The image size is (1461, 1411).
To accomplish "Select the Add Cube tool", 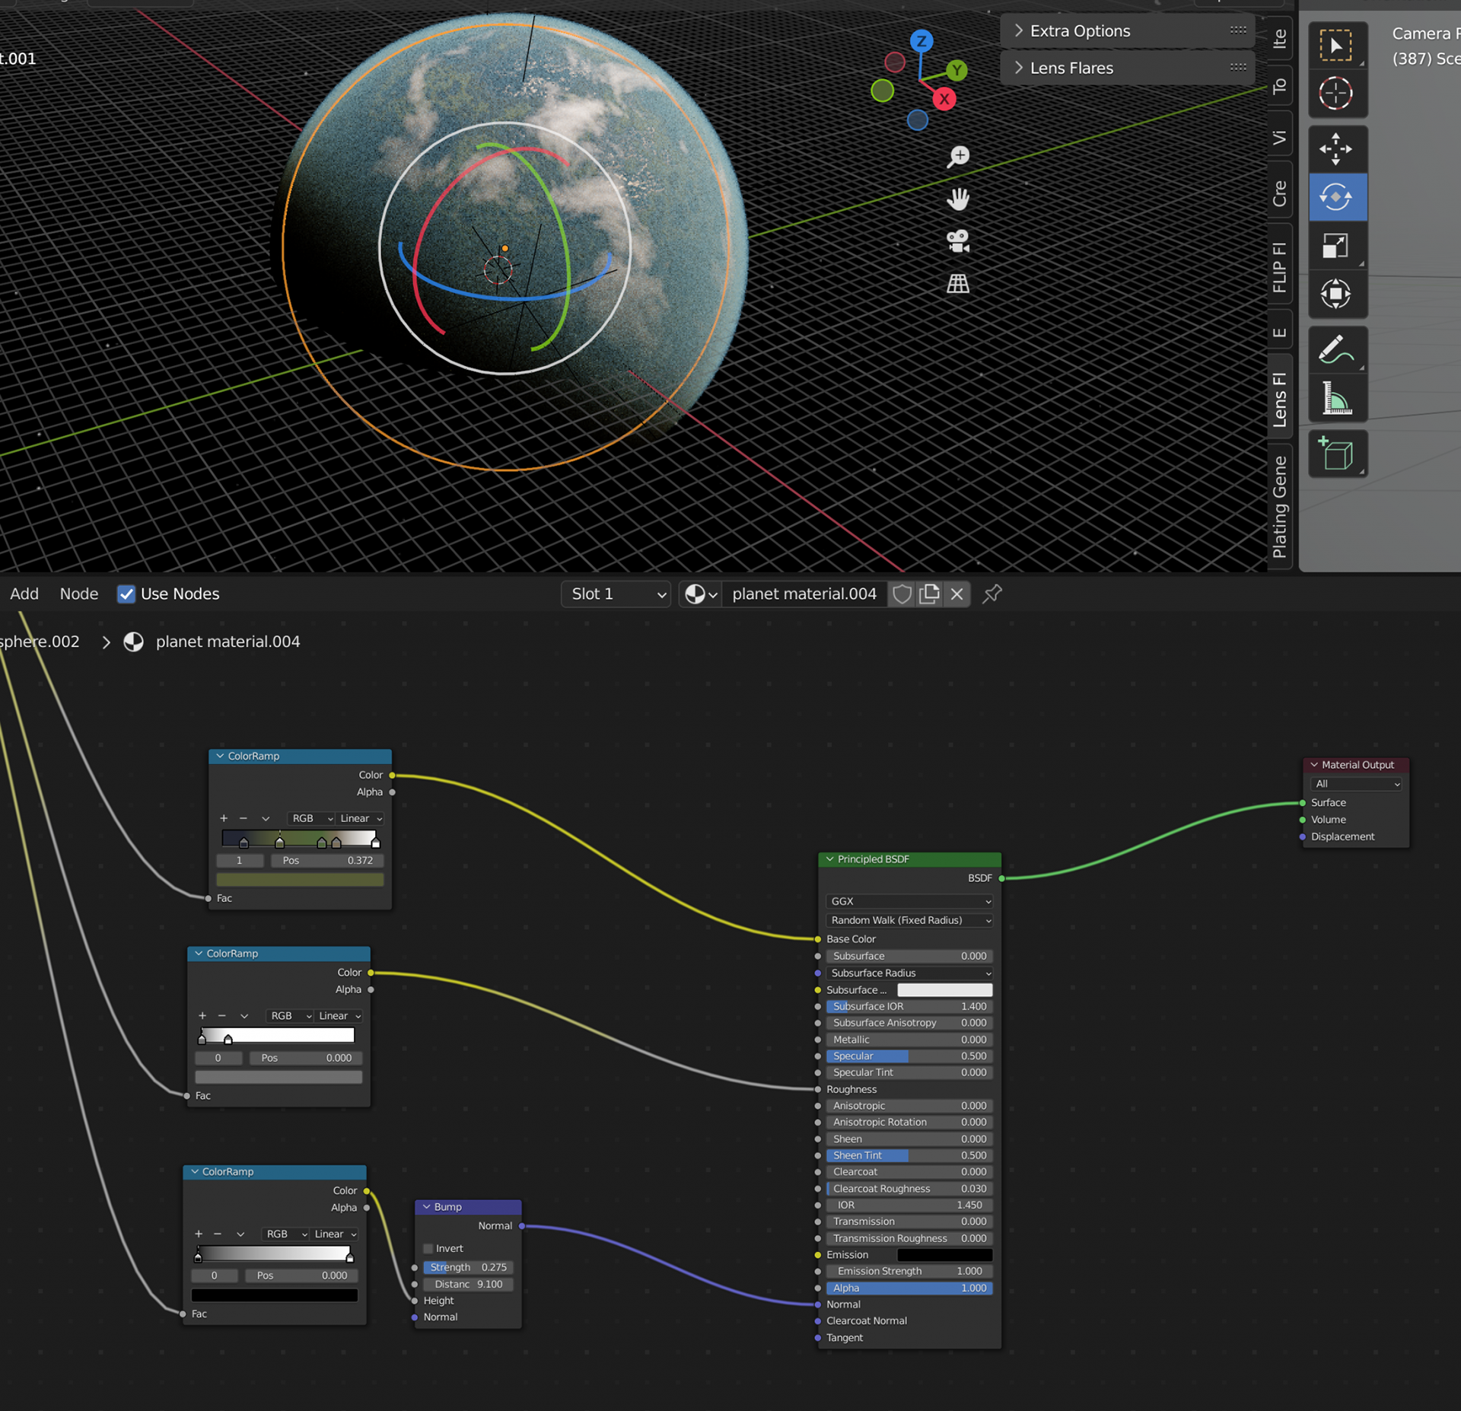I will coord(1336,454).
